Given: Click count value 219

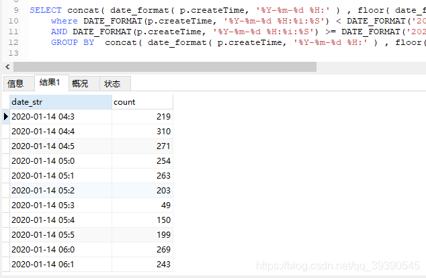Looking at the screenshot, I should click(x=142, y=117).
